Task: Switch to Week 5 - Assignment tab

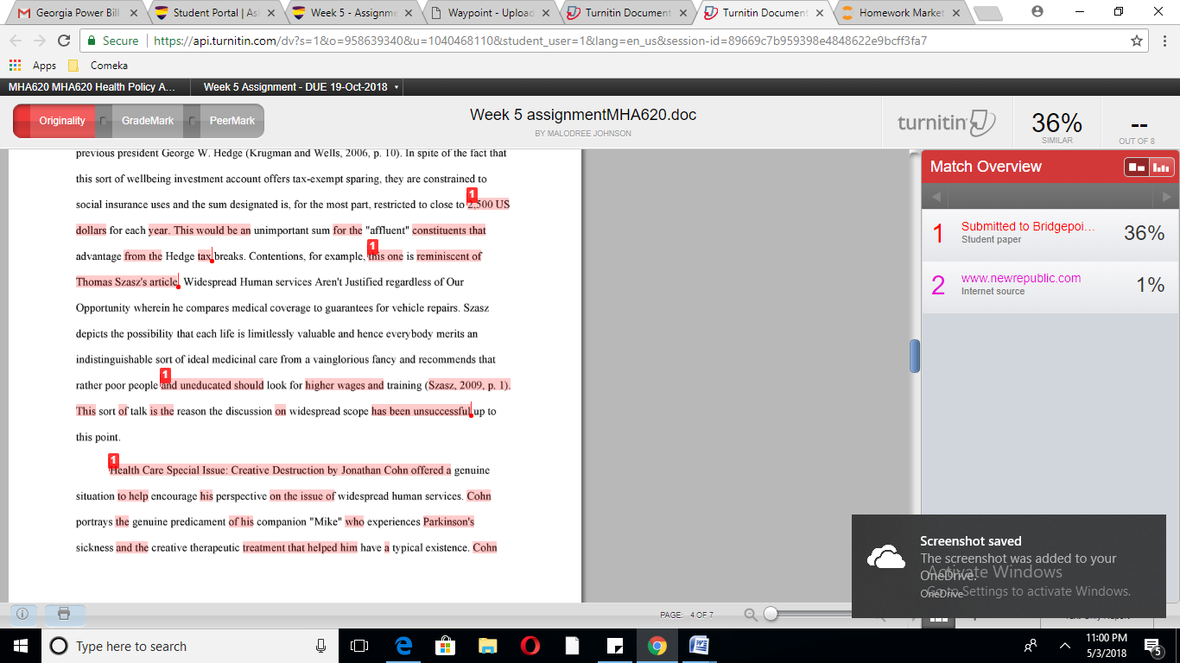Action: click(x=352, y=13)
